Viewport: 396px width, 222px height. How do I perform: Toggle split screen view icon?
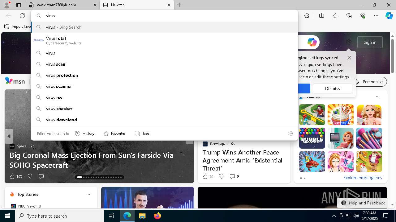click(x=321, y=16)
